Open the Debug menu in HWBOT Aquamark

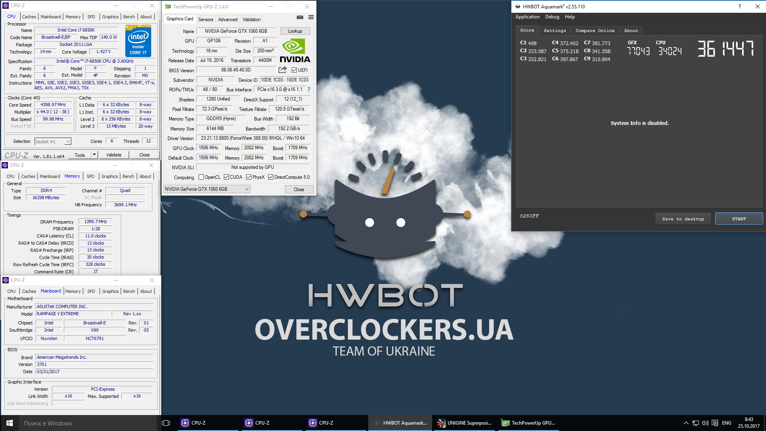click(552, 17)
